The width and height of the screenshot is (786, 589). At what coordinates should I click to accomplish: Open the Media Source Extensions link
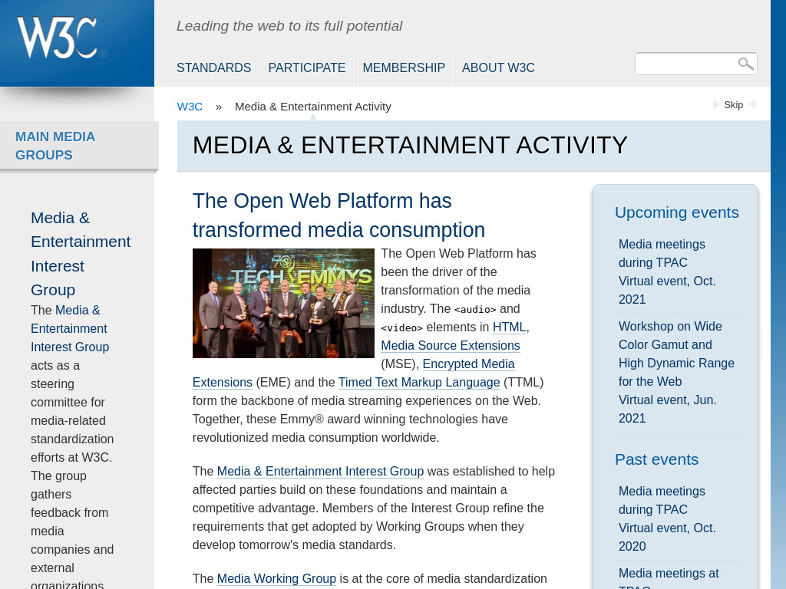point(450,346)
